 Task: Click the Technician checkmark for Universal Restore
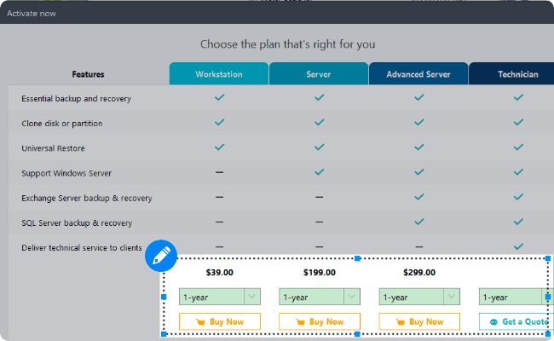coord(518,147)
